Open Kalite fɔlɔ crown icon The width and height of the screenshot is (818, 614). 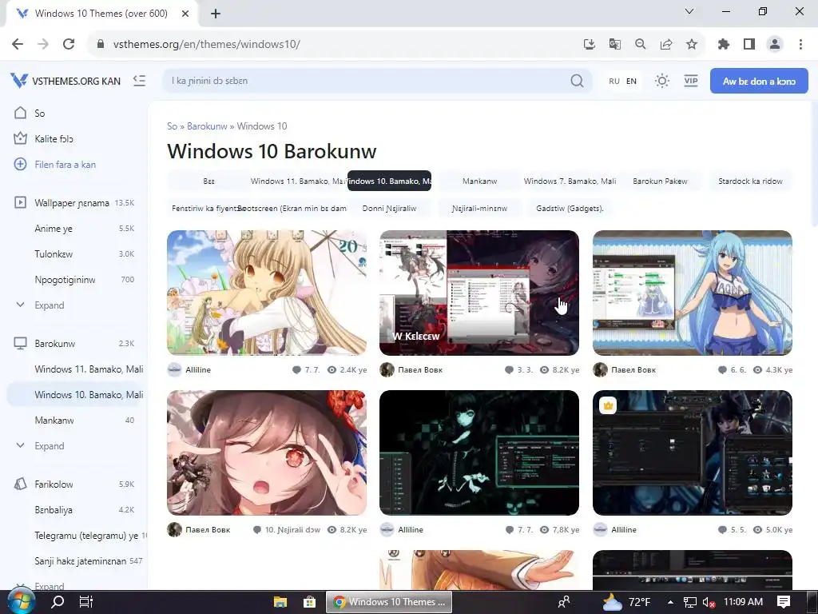click(20, 138)
